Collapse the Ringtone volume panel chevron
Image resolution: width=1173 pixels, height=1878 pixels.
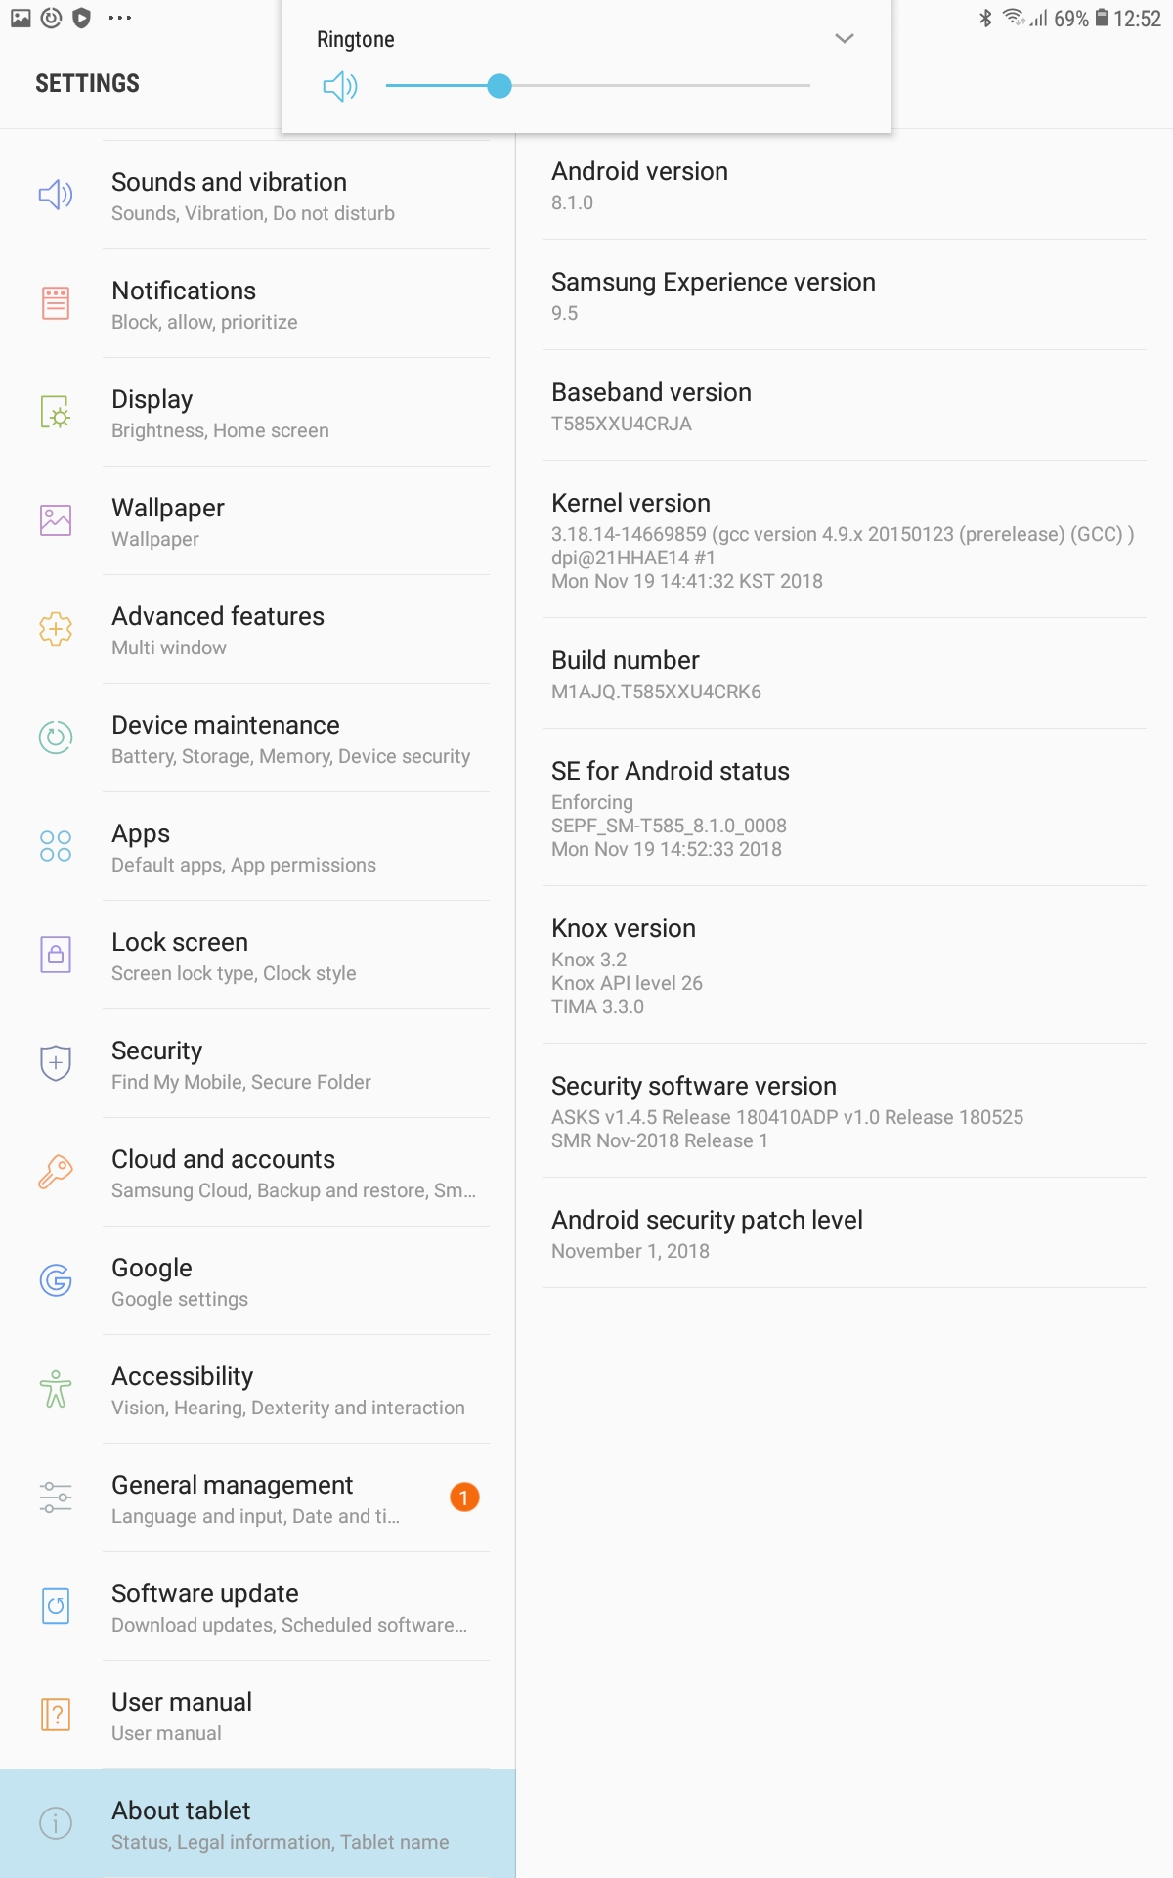(x=845, y=39)
